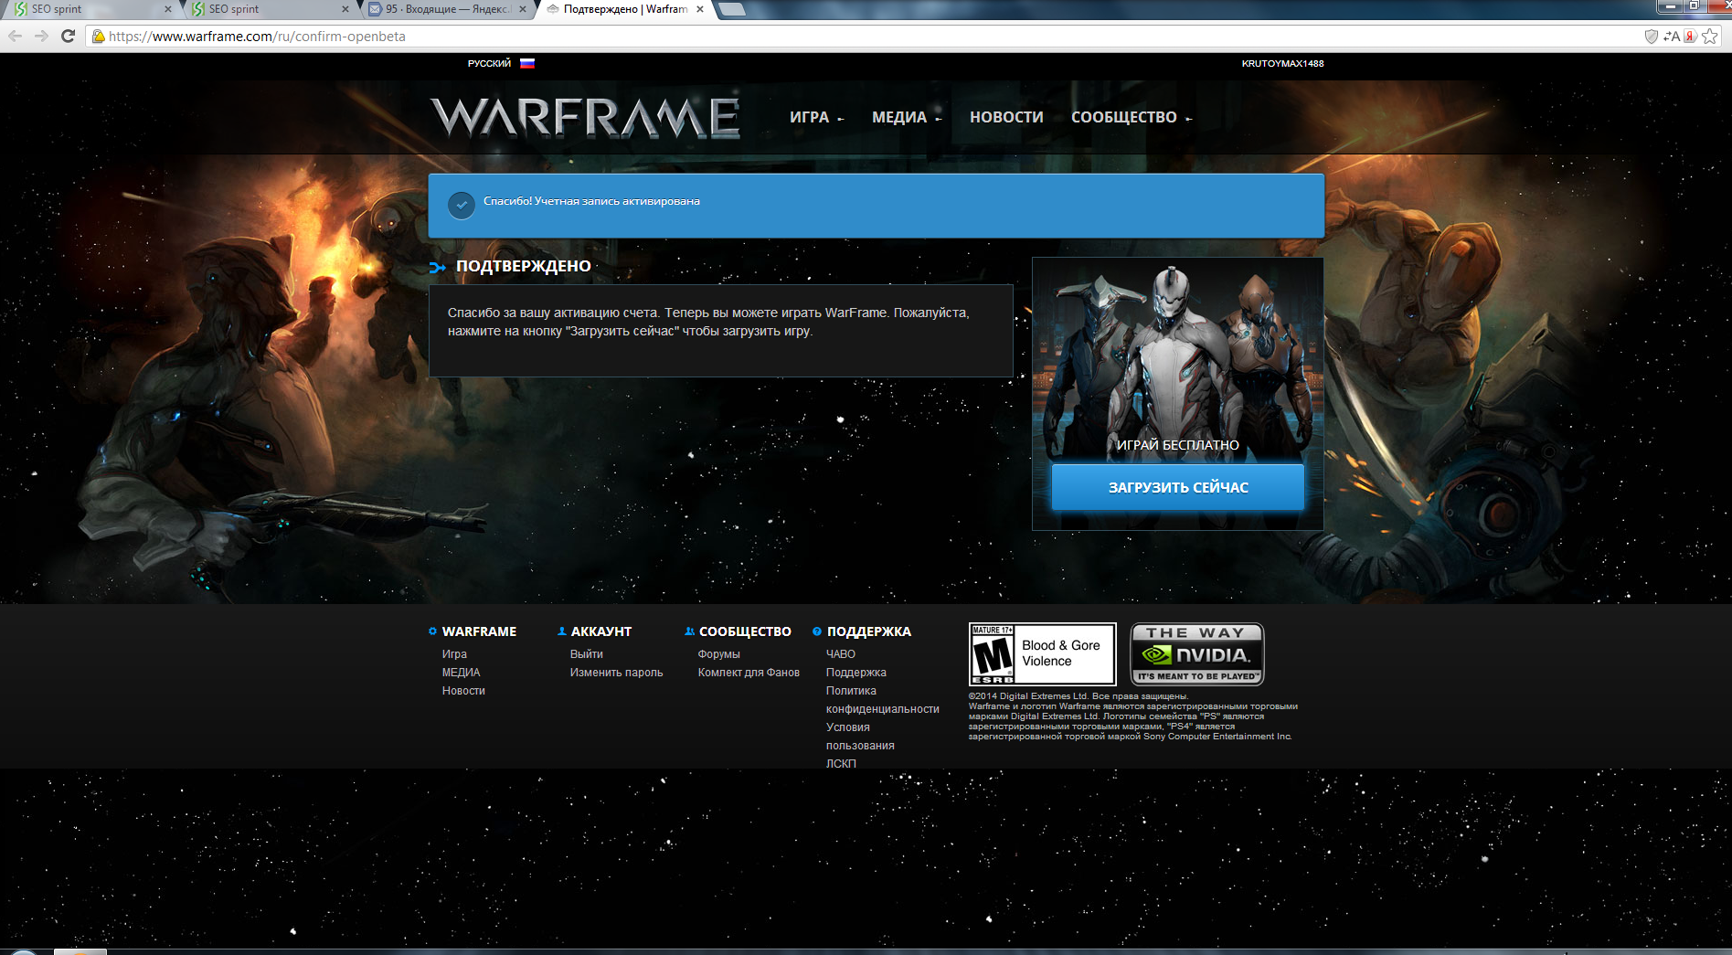Switch to the Yandex Входящие tab

coord(448,9)
